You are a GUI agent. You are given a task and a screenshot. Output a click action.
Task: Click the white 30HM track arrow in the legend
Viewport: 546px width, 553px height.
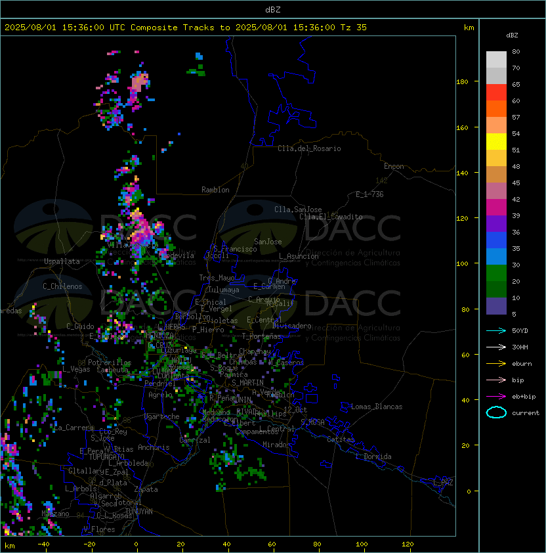pos(496,347)
